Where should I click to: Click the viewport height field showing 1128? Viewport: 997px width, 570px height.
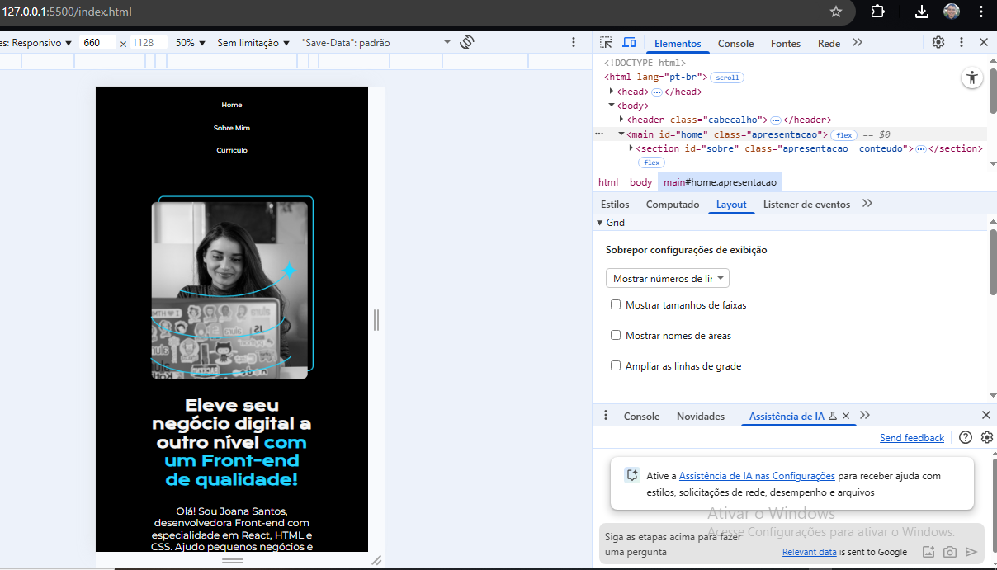[149, 42]
